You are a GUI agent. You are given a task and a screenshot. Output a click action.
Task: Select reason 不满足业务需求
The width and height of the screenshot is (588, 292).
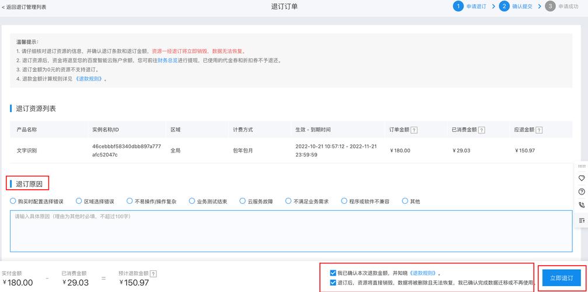[288, 201]
